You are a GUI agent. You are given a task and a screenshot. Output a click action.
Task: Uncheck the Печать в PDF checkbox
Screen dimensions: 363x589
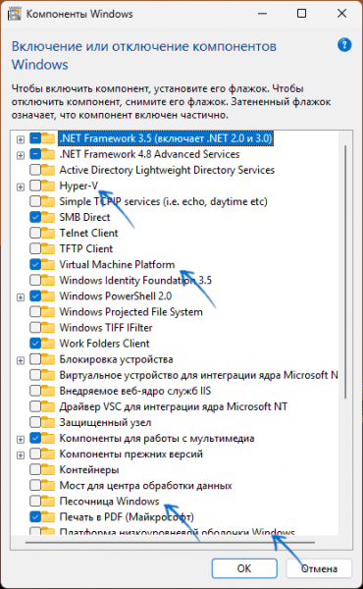point(35,517)
